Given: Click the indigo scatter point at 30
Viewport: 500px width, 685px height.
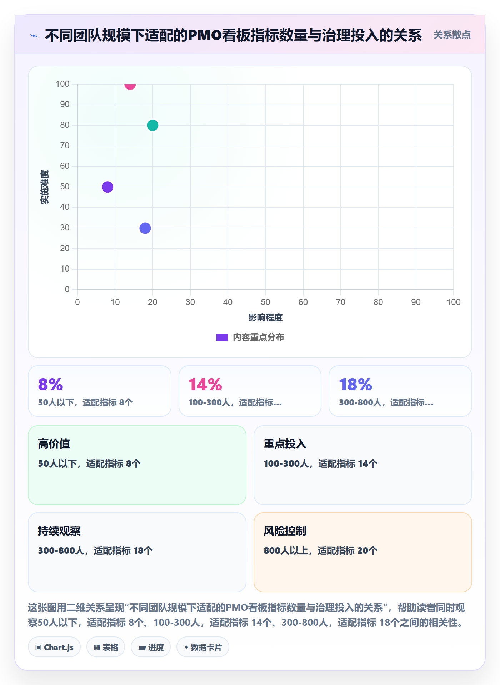Looking at the screenshot, I should (x=145, y=228).
